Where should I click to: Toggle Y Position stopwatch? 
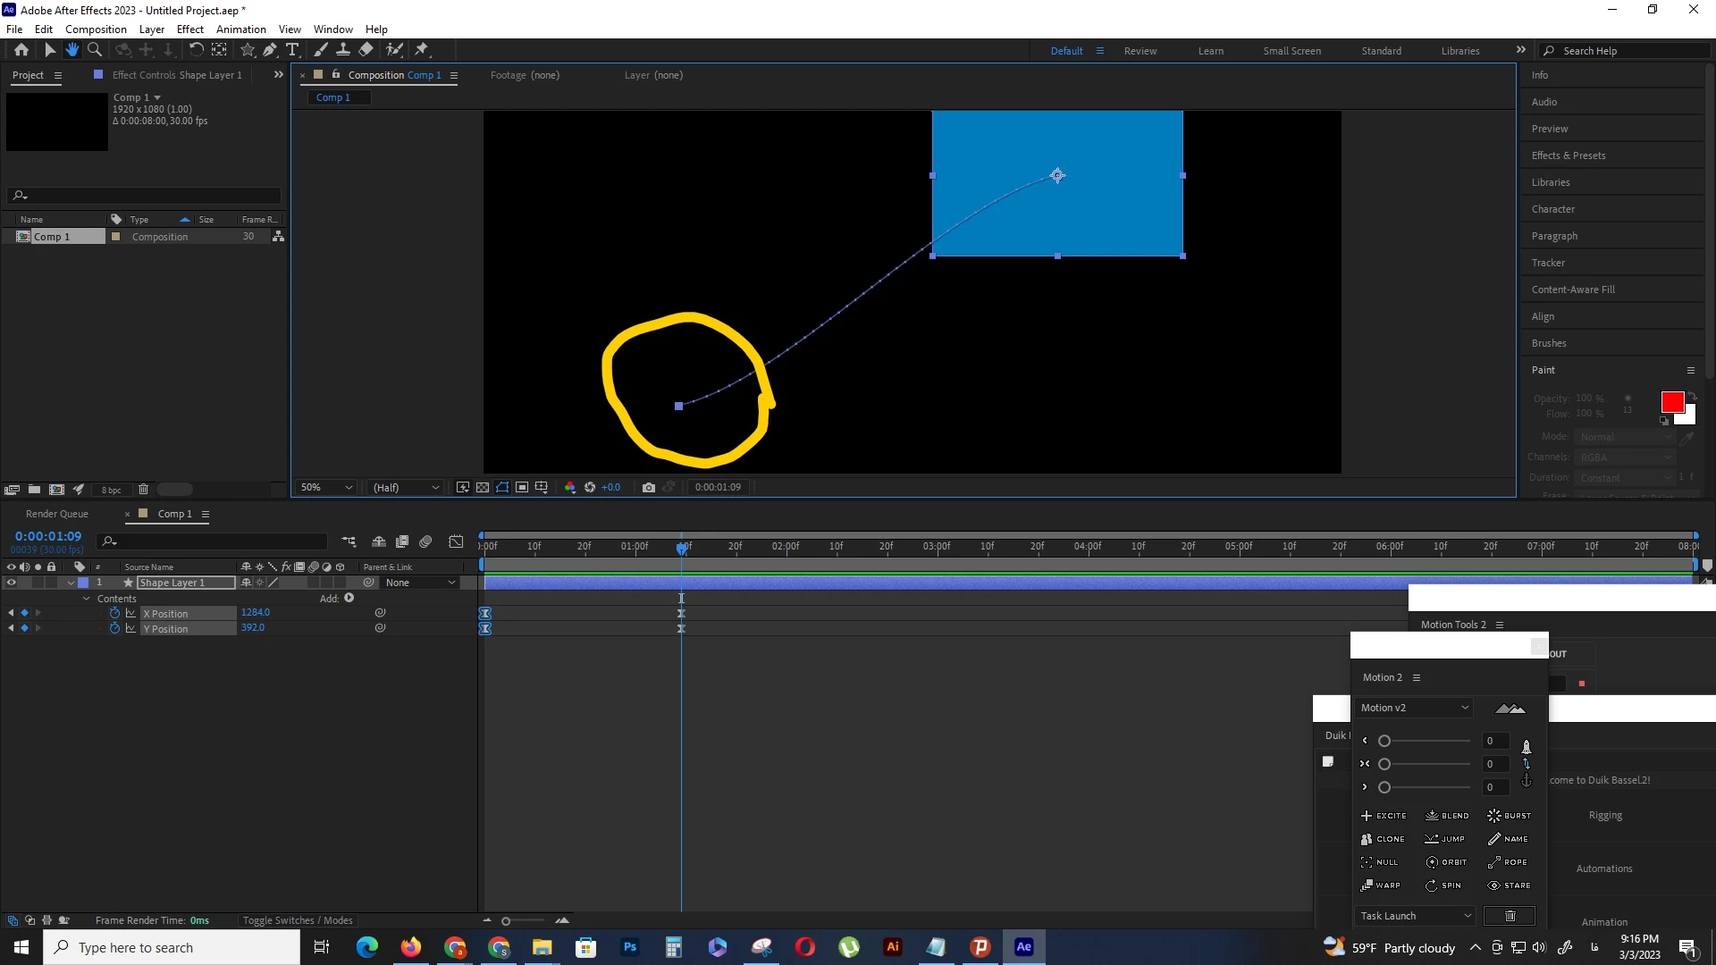114,628
